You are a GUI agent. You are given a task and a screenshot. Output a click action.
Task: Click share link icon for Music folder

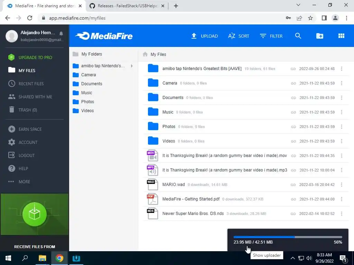(293, 112)
